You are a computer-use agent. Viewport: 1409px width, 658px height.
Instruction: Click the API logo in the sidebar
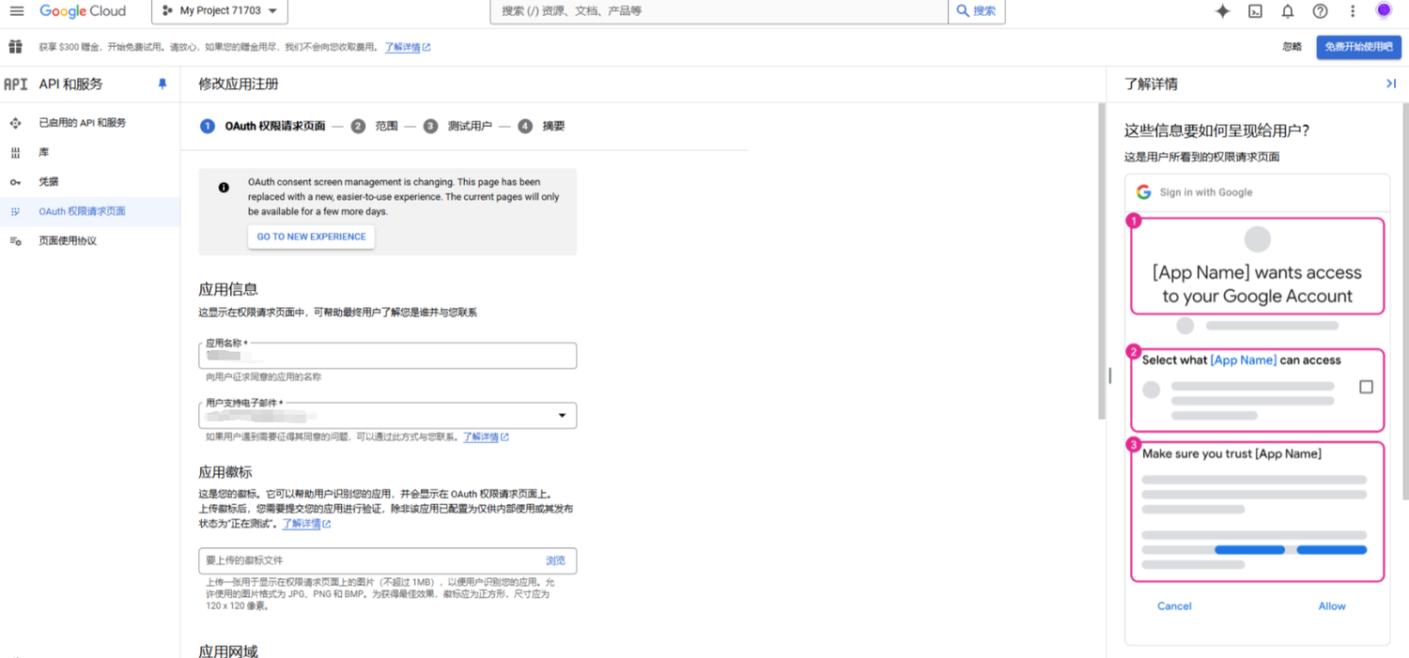pos(16,84)
